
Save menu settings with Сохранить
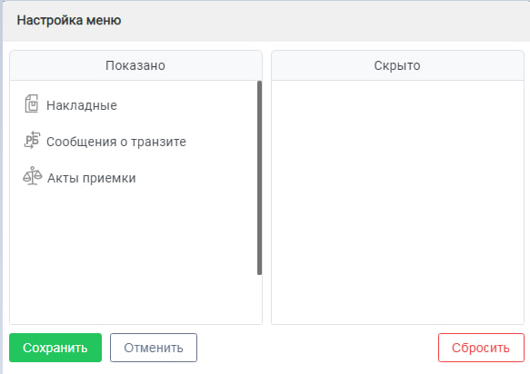coord(55,348)
